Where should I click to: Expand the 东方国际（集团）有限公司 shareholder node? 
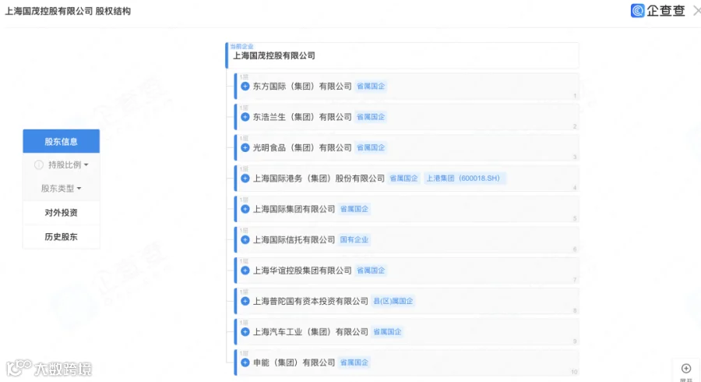coord(245,87)
